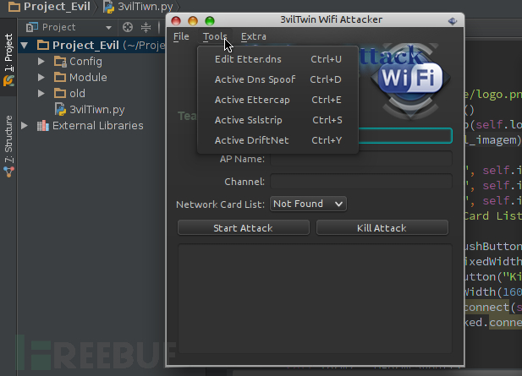The height and width of the screenshot is (376, 522).
Task: Choose Active DriftNet from the menu
Action: 278,140
